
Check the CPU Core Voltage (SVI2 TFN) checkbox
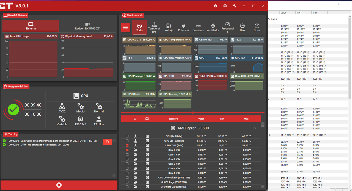(127, 178)
